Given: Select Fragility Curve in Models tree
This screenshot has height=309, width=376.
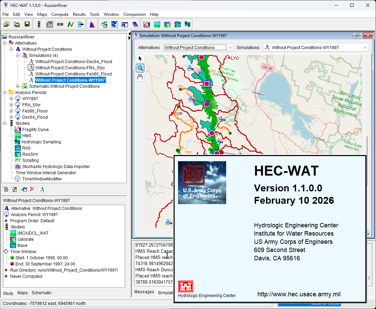Looking at the screenshot, I should pyautogui.click(x=35, y=130).
